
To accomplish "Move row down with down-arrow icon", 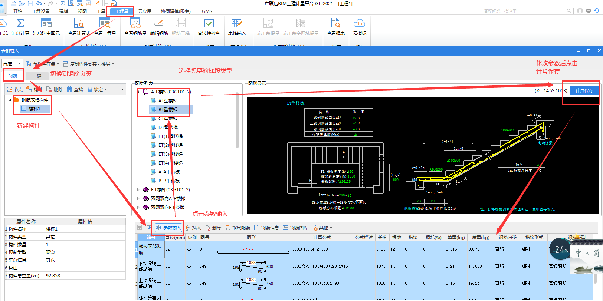I will point(149,228).
